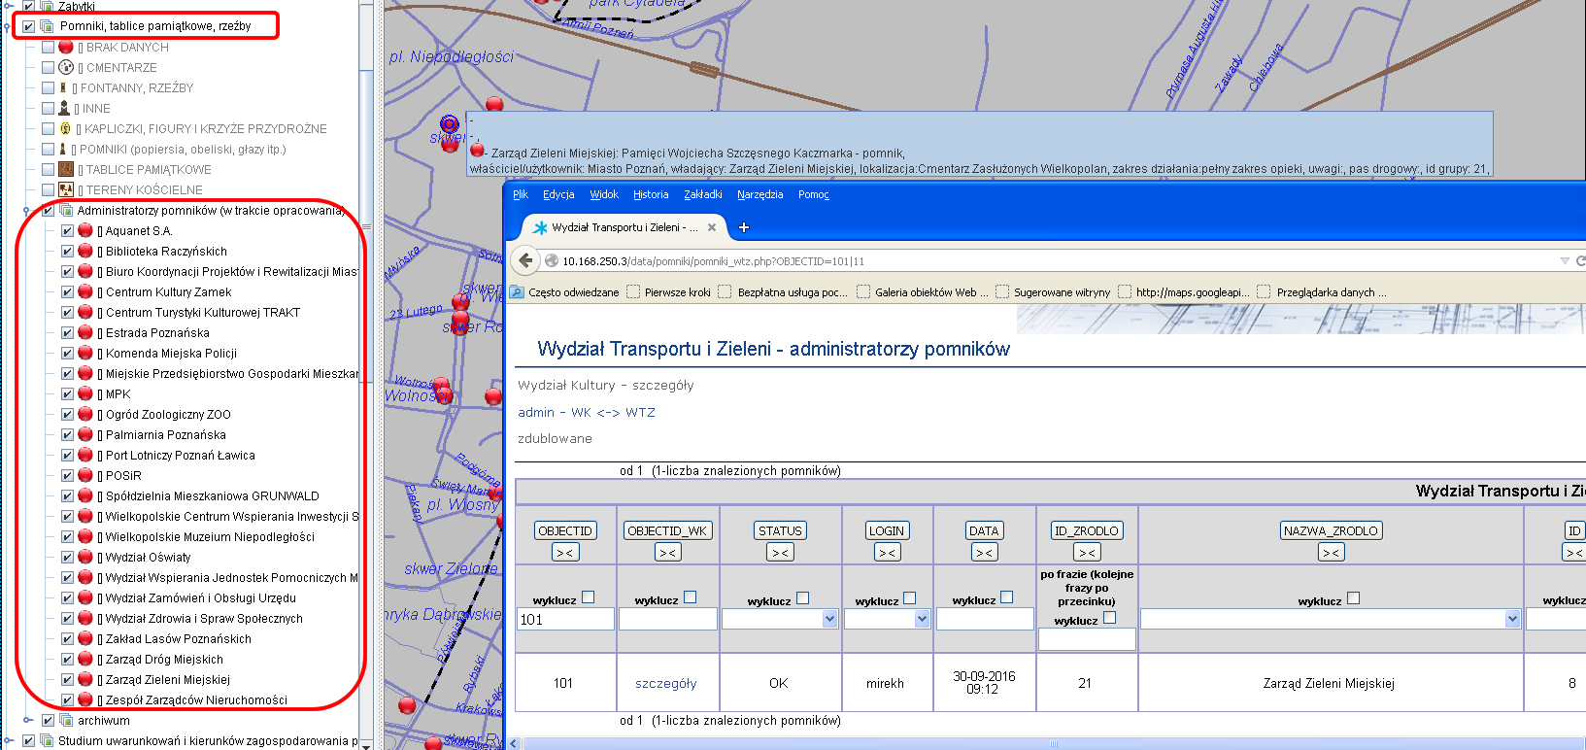
Task: Click the CMENTARZE layer symbol icon
Action: coord(66,67)
